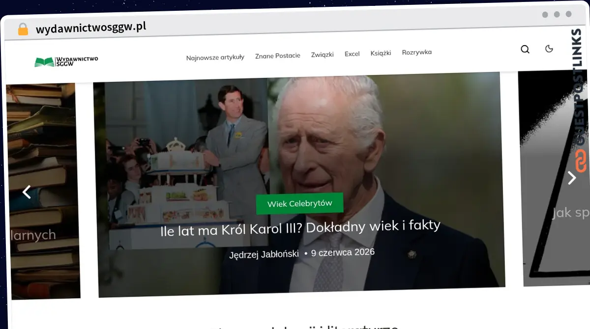Open article Ile lat ma Król Karol III
The image size is (590, 329).
(x=300, y=228)
